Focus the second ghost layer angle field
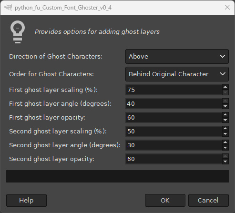Image resolution: width=235 pixels, height=213 pixels. tap(174, 145)
